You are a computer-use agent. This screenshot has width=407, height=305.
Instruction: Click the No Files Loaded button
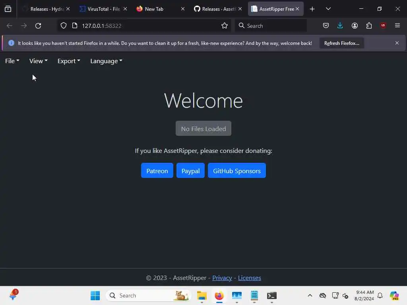coord(203,128)
